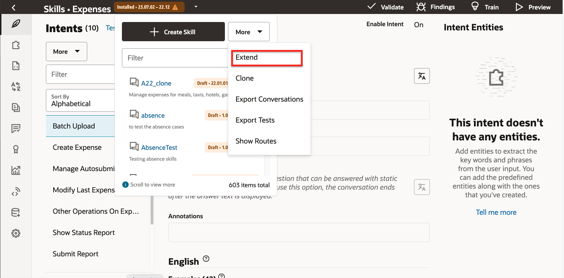Screen dimensions: 564x278
Task: Toggle the Enable Intent switch
Action: 419,25
